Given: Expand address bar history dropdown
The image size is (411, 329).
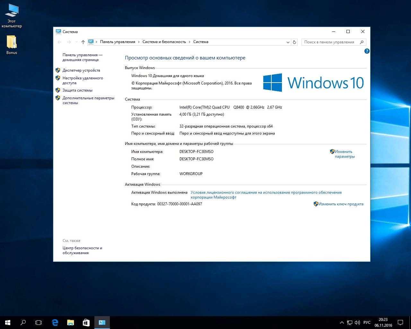Looking at the screenshot, I should 288,42.
